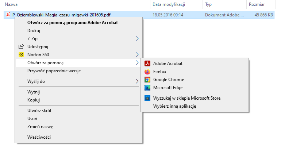Click the Adobe Acrobat icon in submenu
This screenshot has height=146, width=281.
click(147, 64)
